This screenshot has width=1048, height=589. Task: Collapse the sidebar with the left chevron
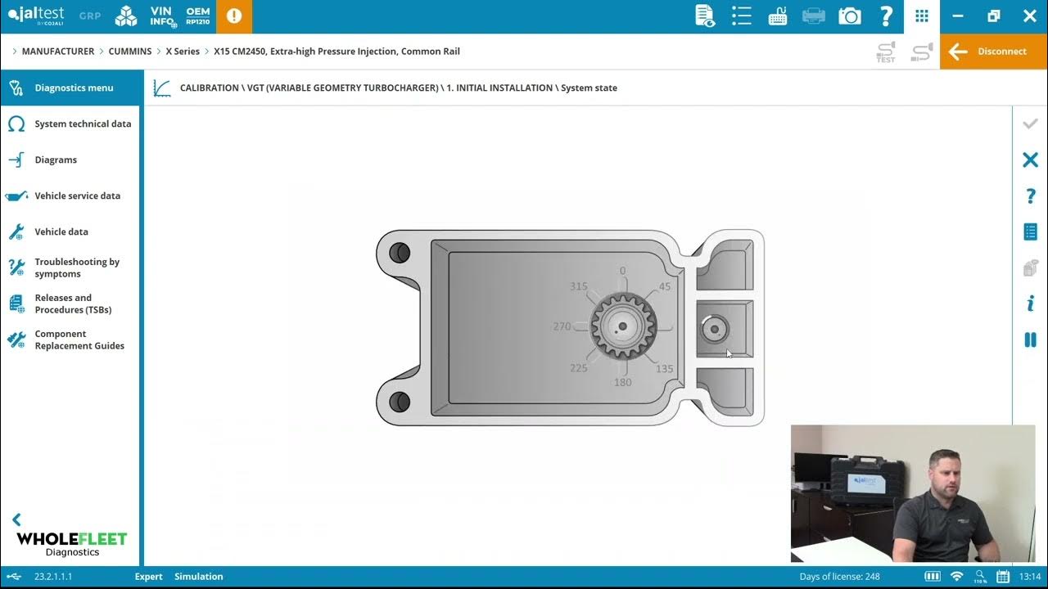pyautogui.click(x=16, y=519)
